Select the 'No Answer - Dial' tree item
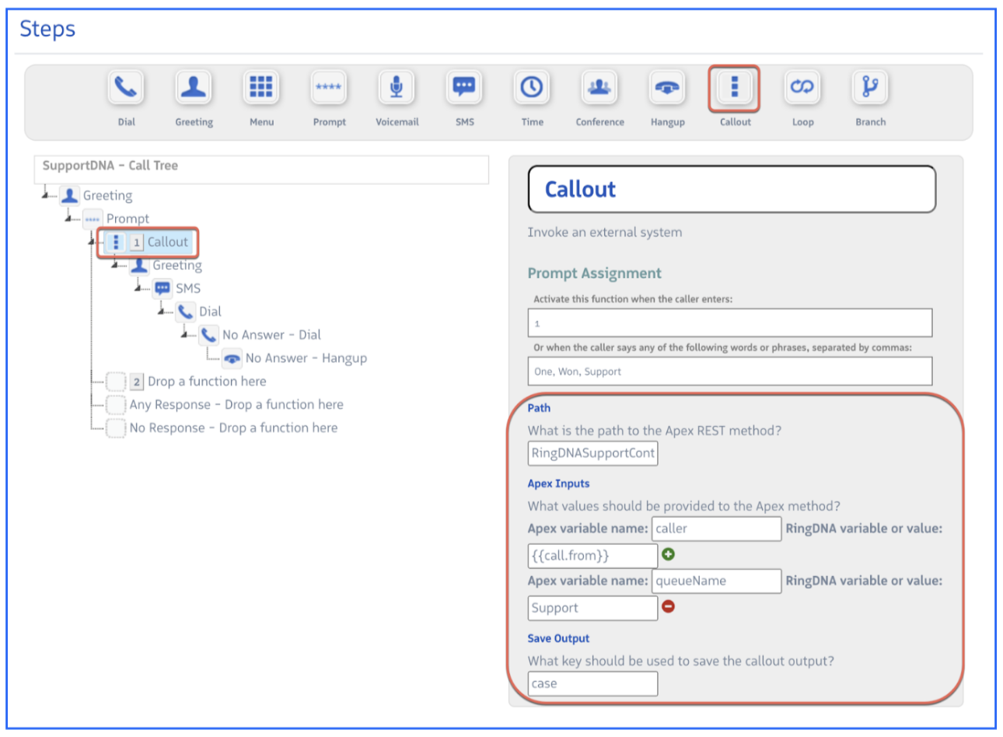 coord(271,335)
